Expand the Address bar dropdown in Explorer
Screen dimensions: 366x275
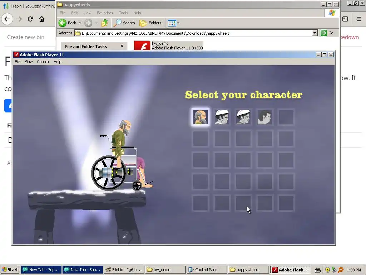[x=315, y=33]
